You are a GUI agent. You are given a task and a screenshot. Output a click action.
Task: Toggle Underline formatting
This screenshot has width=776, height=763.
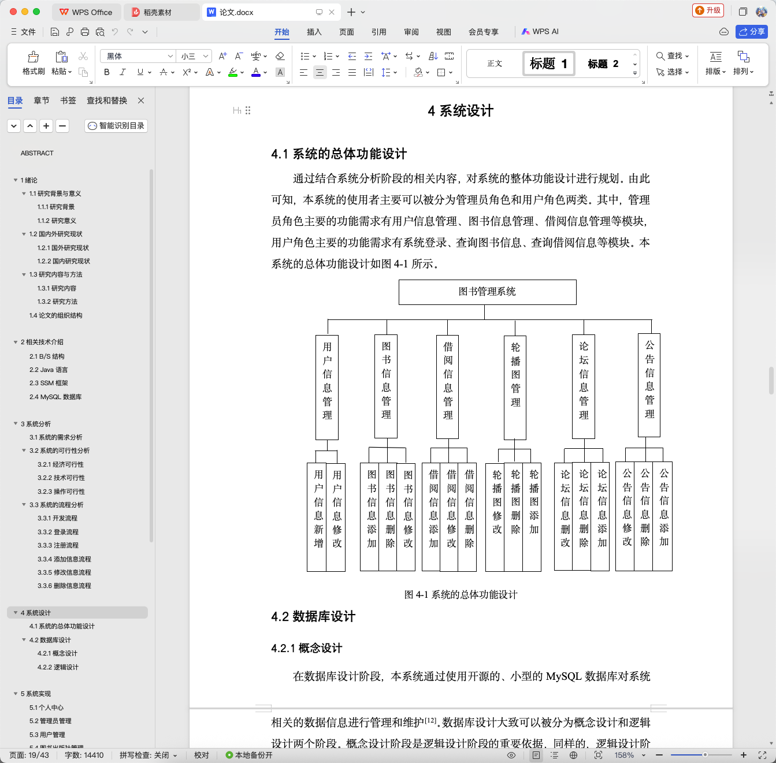140,72
